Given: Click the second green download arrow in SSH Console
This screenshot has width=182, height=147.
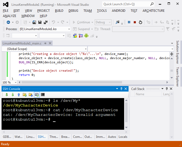Looking at the screenshot, I should [x=13, y=95].
